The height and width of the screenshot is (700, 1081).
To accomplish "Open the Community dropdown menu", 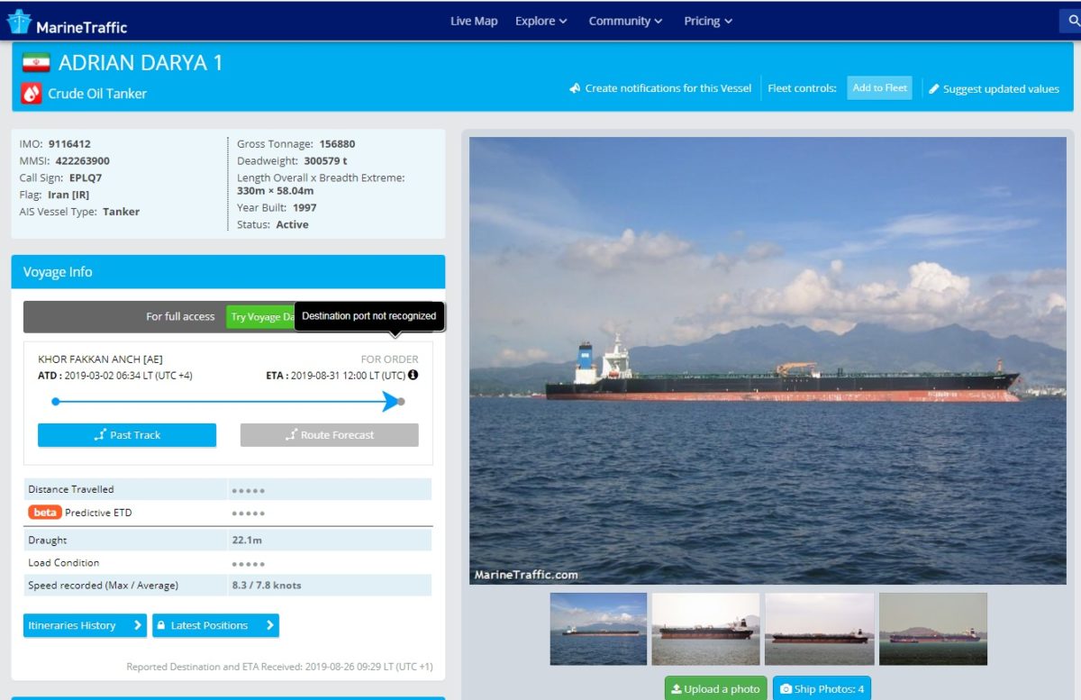I will pos(625,21).
